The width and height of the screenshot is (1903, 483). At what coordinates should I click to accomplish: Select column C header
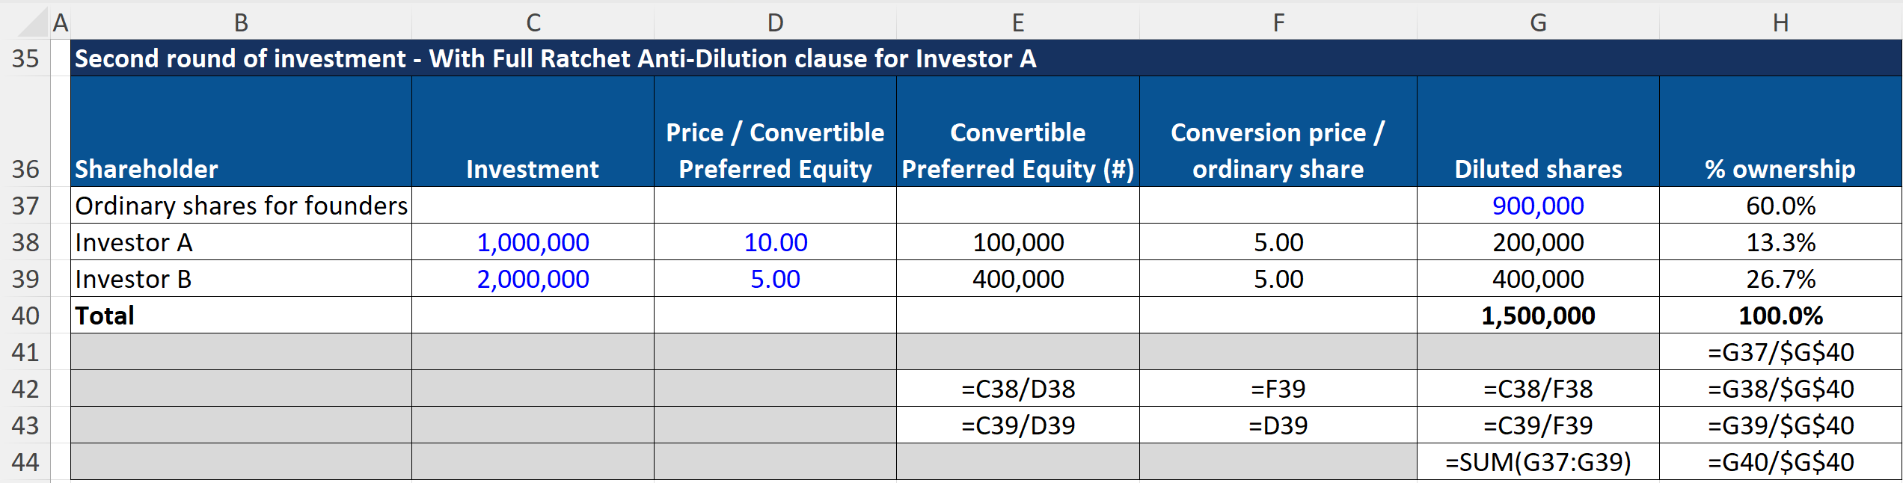coord(533,22)
